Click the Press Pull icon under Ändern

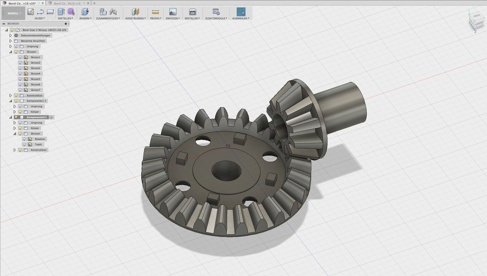tap(84, 11)
